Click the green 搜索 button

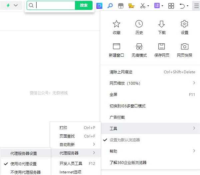pyautogui.click(x=84, y=5)
